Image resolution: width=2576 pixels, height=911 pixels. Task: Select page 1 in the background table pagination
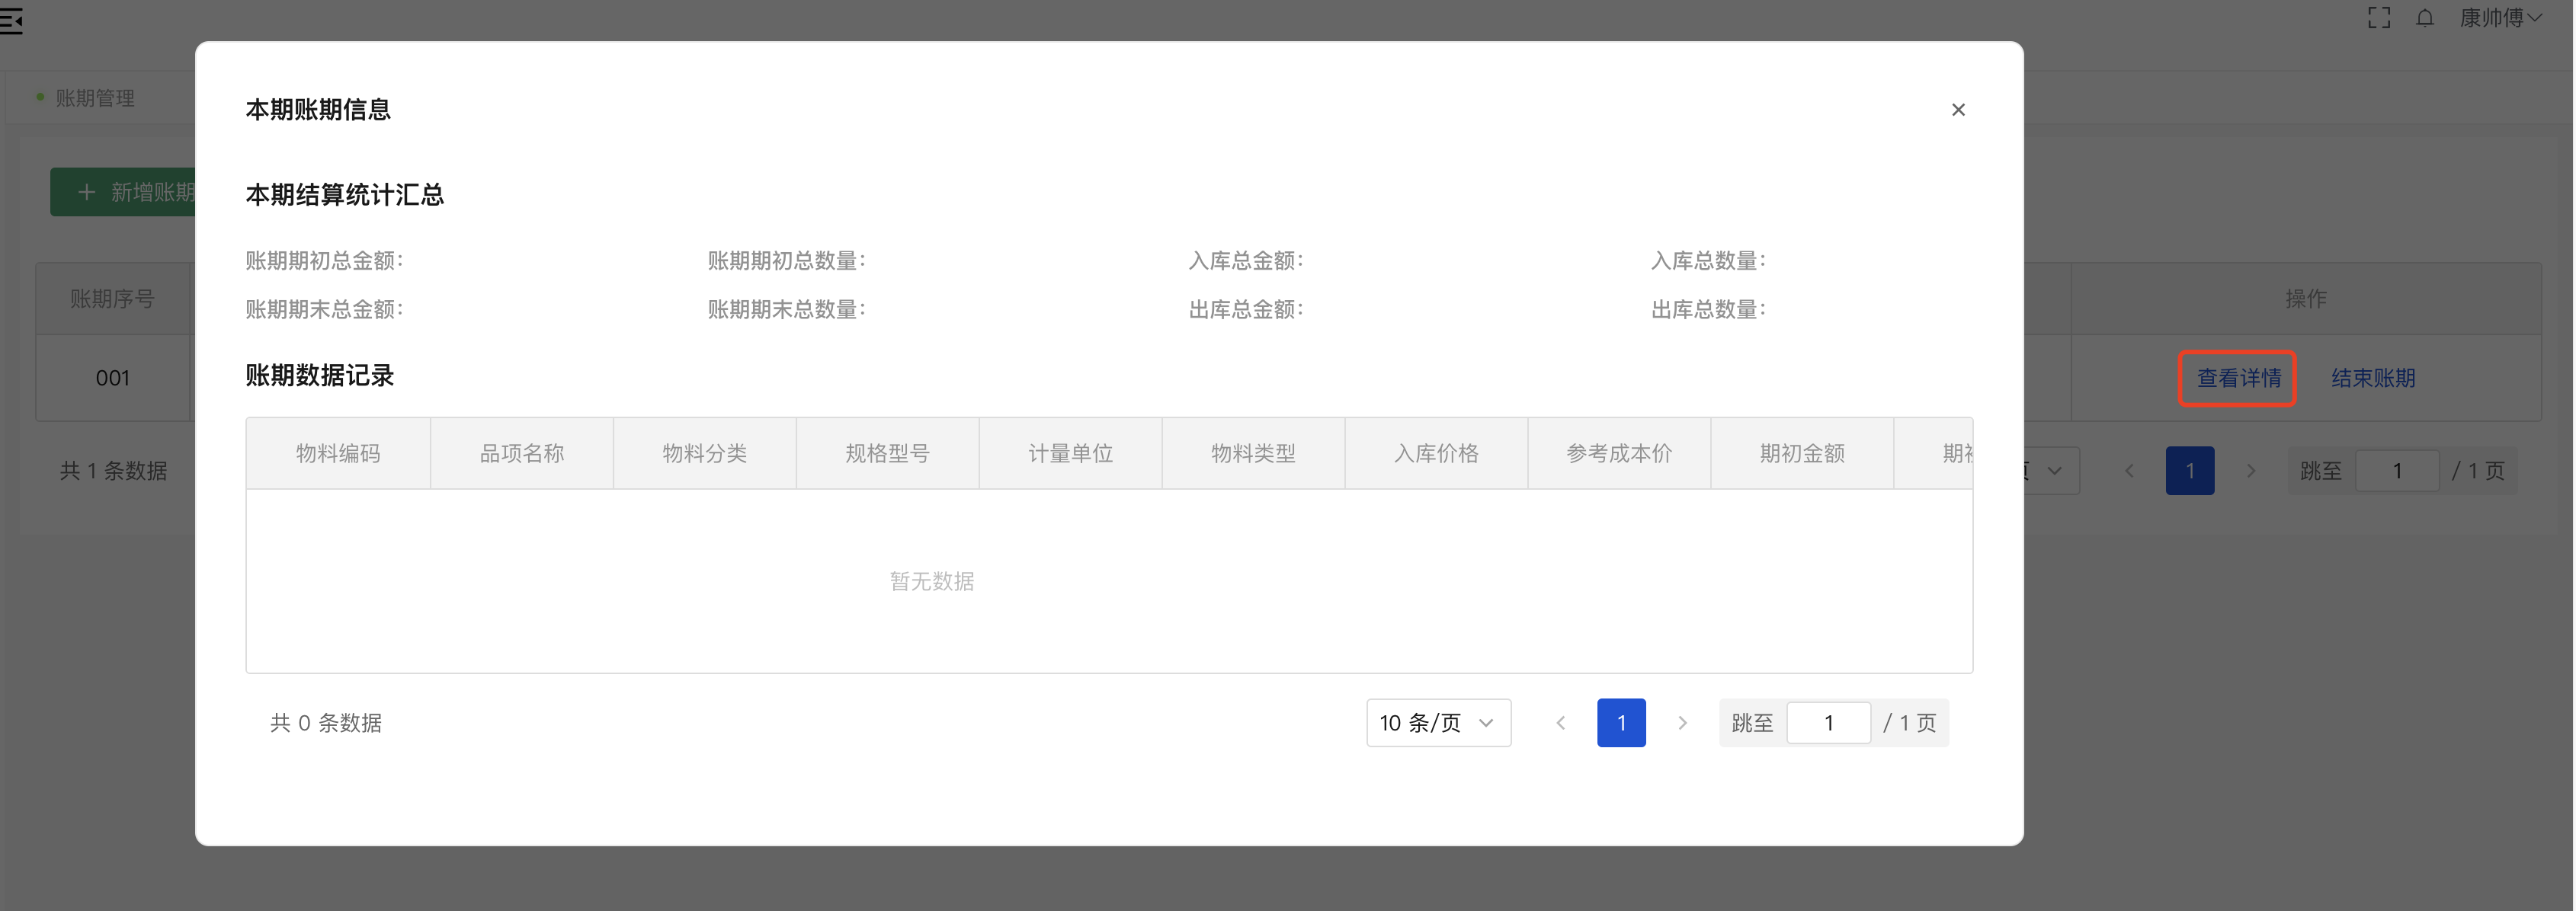[2190, 469]
